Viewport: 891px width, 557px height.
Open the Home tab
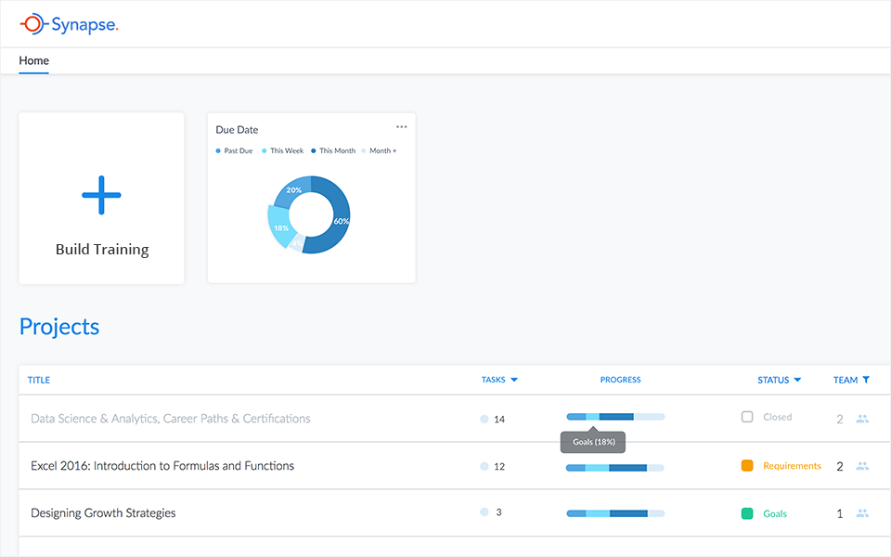click(34, 61)
